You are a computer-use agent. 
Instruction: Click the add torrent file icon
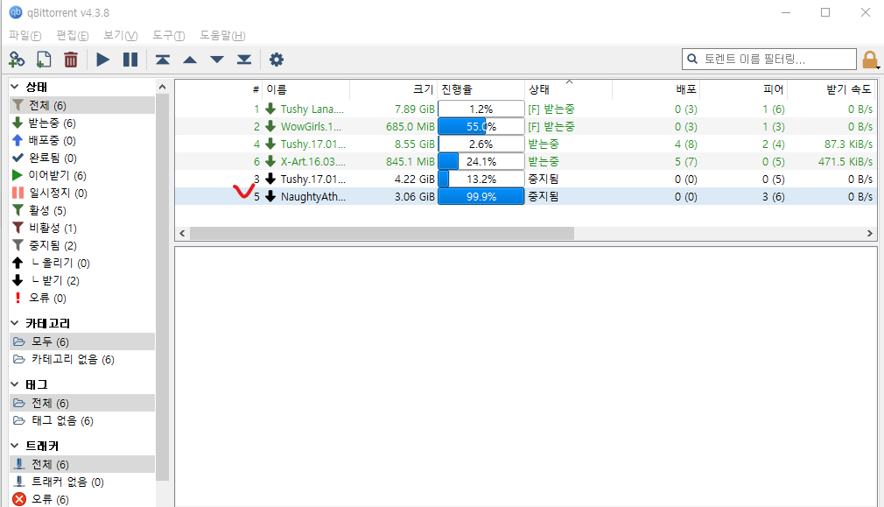coord(44,60)
